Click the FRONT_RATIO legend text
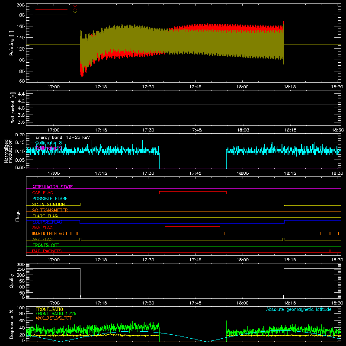This screenshot has width=346, height=346. click(x=49, y=309)
